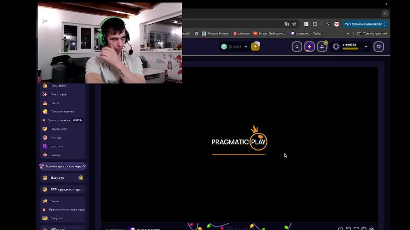Open the Lumeranto - Twitch bookmark
The height and width of the screenshot is (230, 410).
[x=306, y=34]
